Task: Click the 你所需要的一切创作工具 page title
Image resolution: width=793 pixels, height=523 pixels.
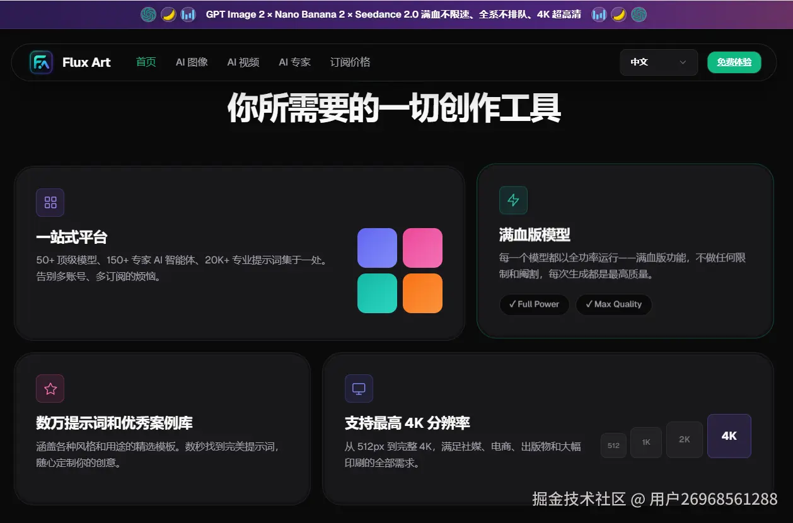Action: pyautogui.click(x=394, y=108)
